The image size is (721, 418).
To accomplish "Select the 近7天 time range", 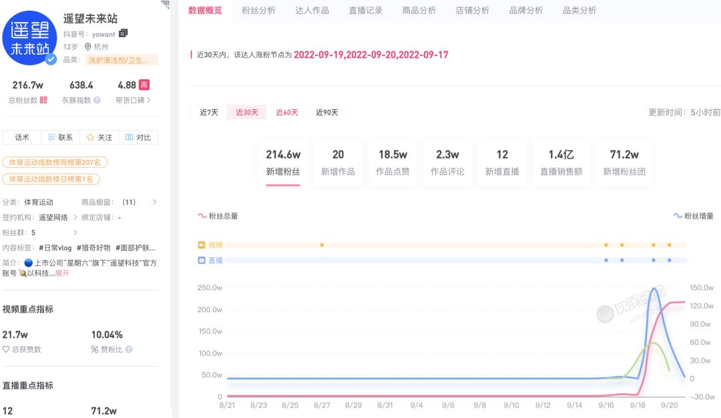I will (x=209, y=112).
